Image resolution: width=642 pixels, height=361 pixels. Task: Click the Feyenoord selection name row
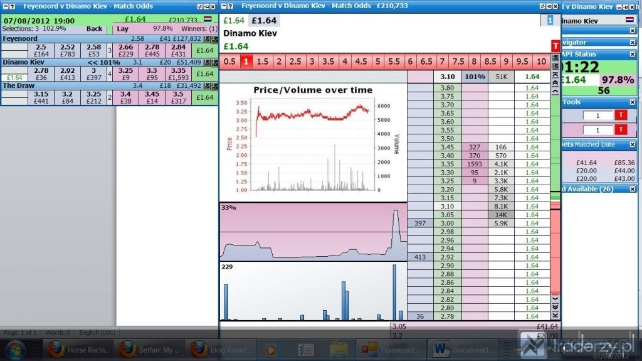109,39
